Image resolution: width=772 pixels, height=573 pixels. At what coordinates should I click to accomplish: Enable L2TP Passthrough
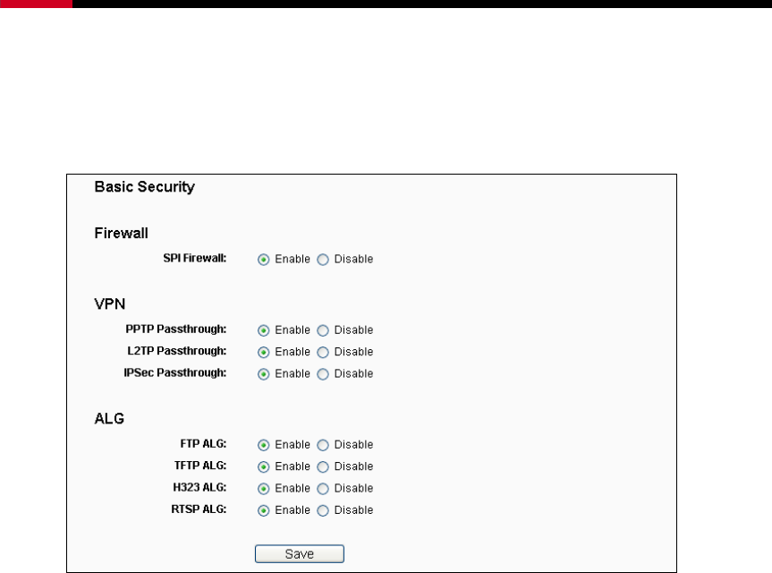coord(263,352)
